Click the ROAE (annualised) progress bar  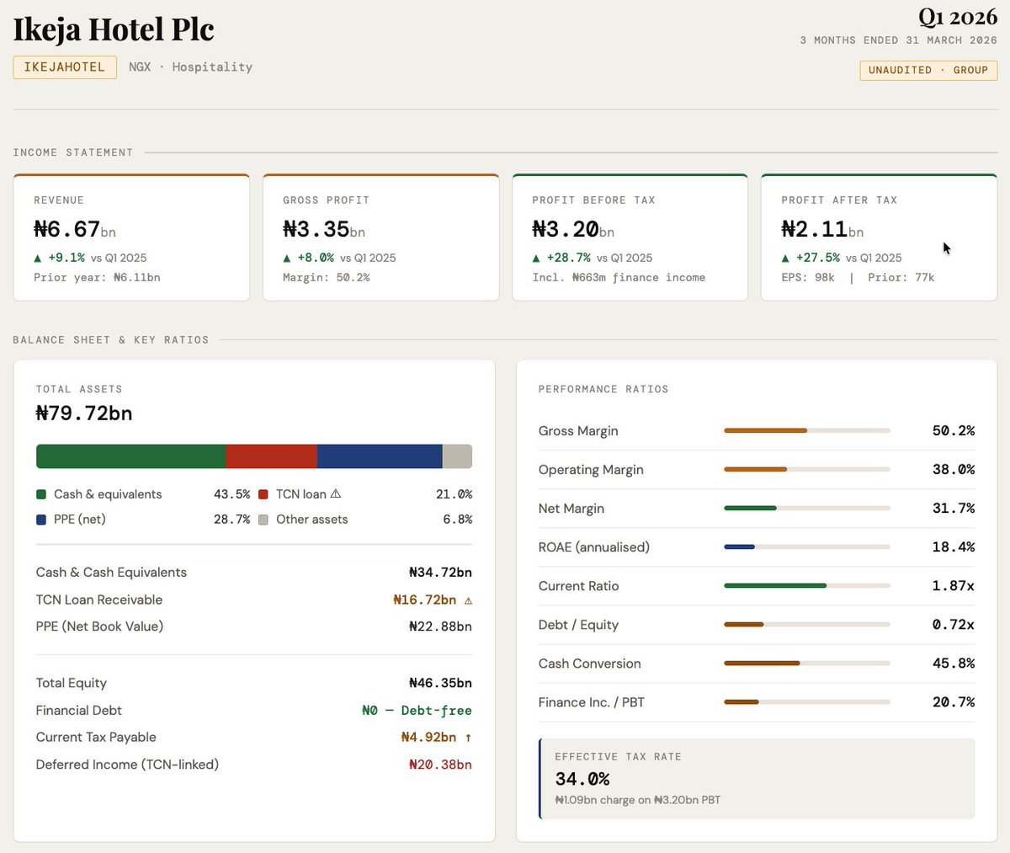click(807, 547)
